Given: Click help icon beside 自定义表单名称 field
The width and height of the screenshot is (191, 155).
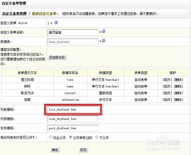Looking at the screenshot, I should pyautogui.click(x=103, y=31).
